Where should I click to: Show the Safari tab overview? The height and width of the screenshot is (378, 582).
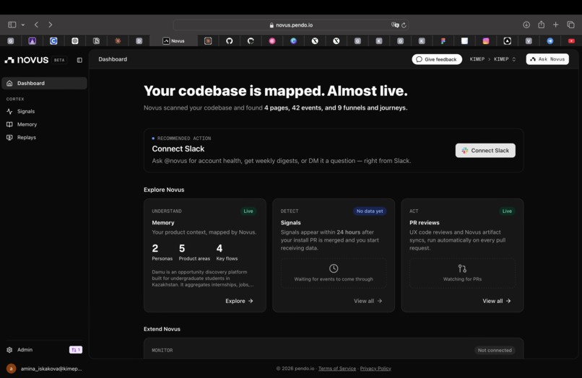571,25
